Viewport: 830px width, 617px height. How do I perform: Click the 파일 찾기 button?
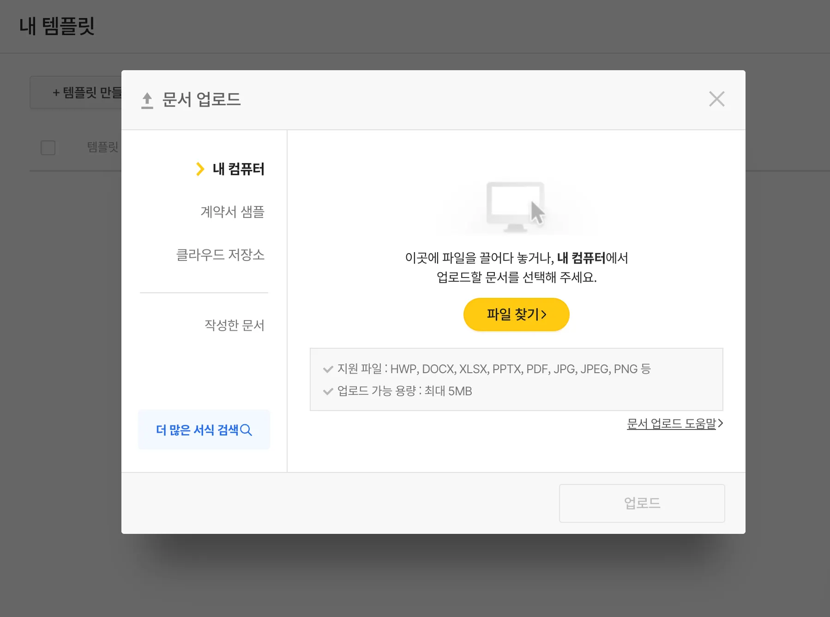[516, 315]
